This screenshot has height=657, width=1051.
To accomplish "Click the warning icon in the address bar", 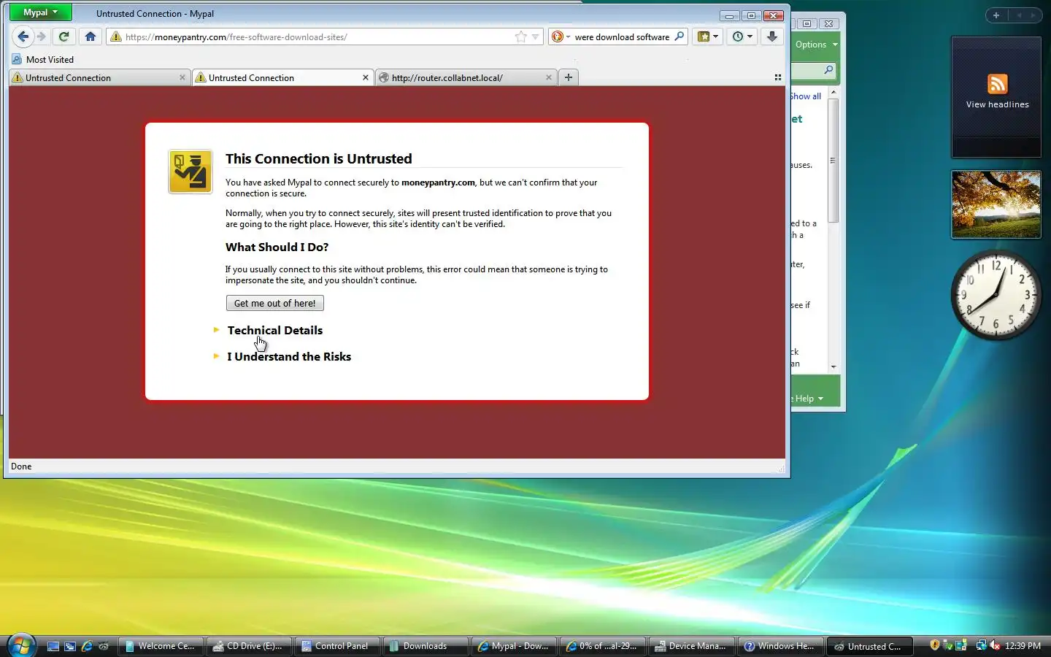I will [116, 36].
